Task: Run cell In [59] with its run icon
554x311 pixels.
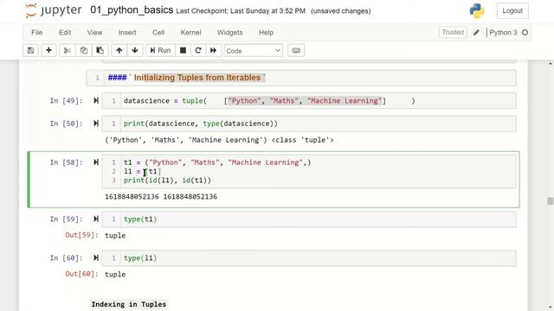Action: click(96, 219)
